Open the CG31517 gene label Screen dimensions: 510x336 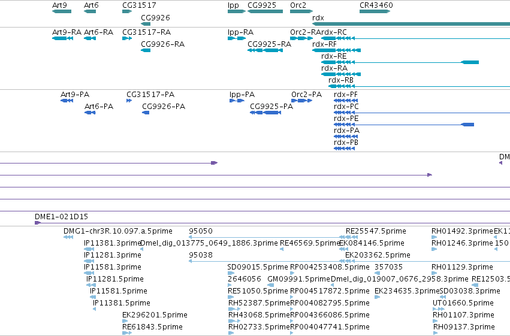(139, 5)
